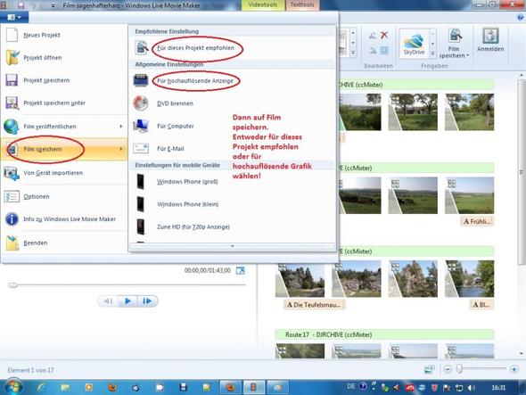Screen dimensions: 526x395
Task: Switch to Videotools tab
Action: [263, 4]
